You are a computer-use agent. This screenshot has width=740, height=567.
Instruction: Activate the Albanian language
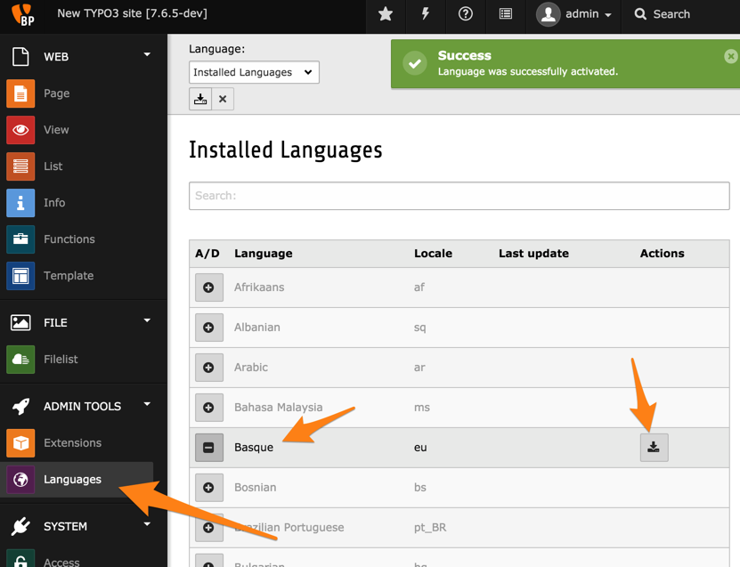pos(209,328)
